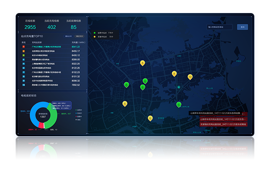Click the 776个 operating stations legend text
This screenshot has width=270, height=182.
tap(111, 33)
